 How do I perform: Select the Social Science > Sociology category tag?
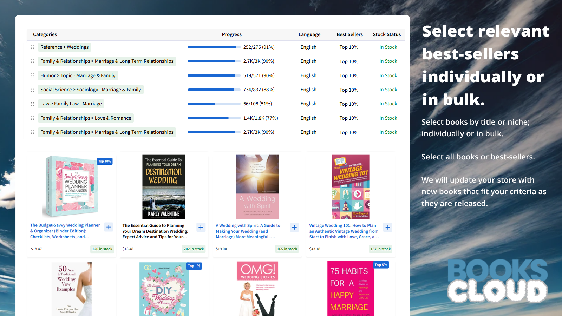[91, 90]
